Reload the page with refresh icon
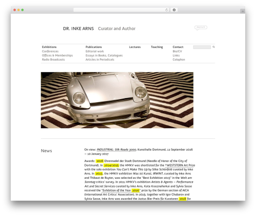 pyautogui.click(x=166, y=10)
